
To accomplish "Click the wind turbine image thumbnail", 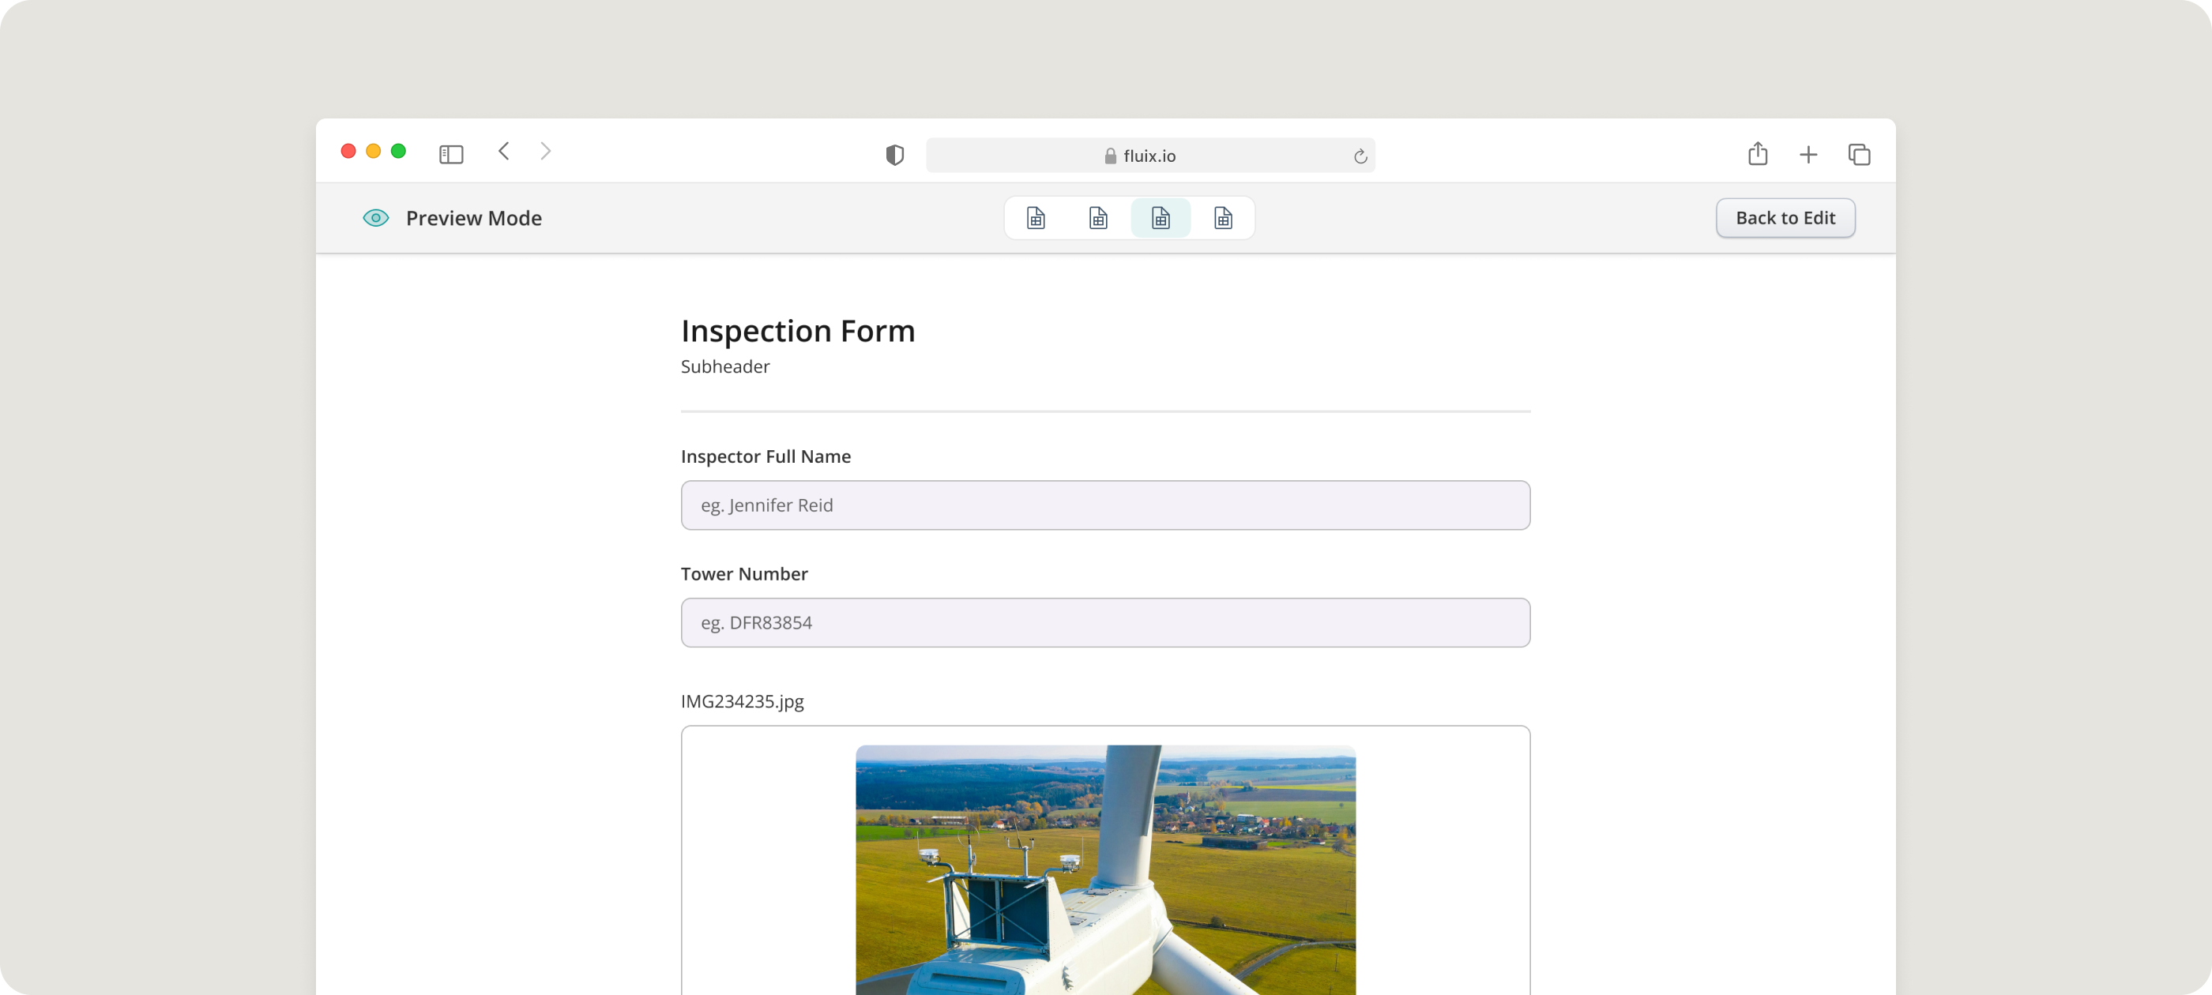I will (1105, 869).
